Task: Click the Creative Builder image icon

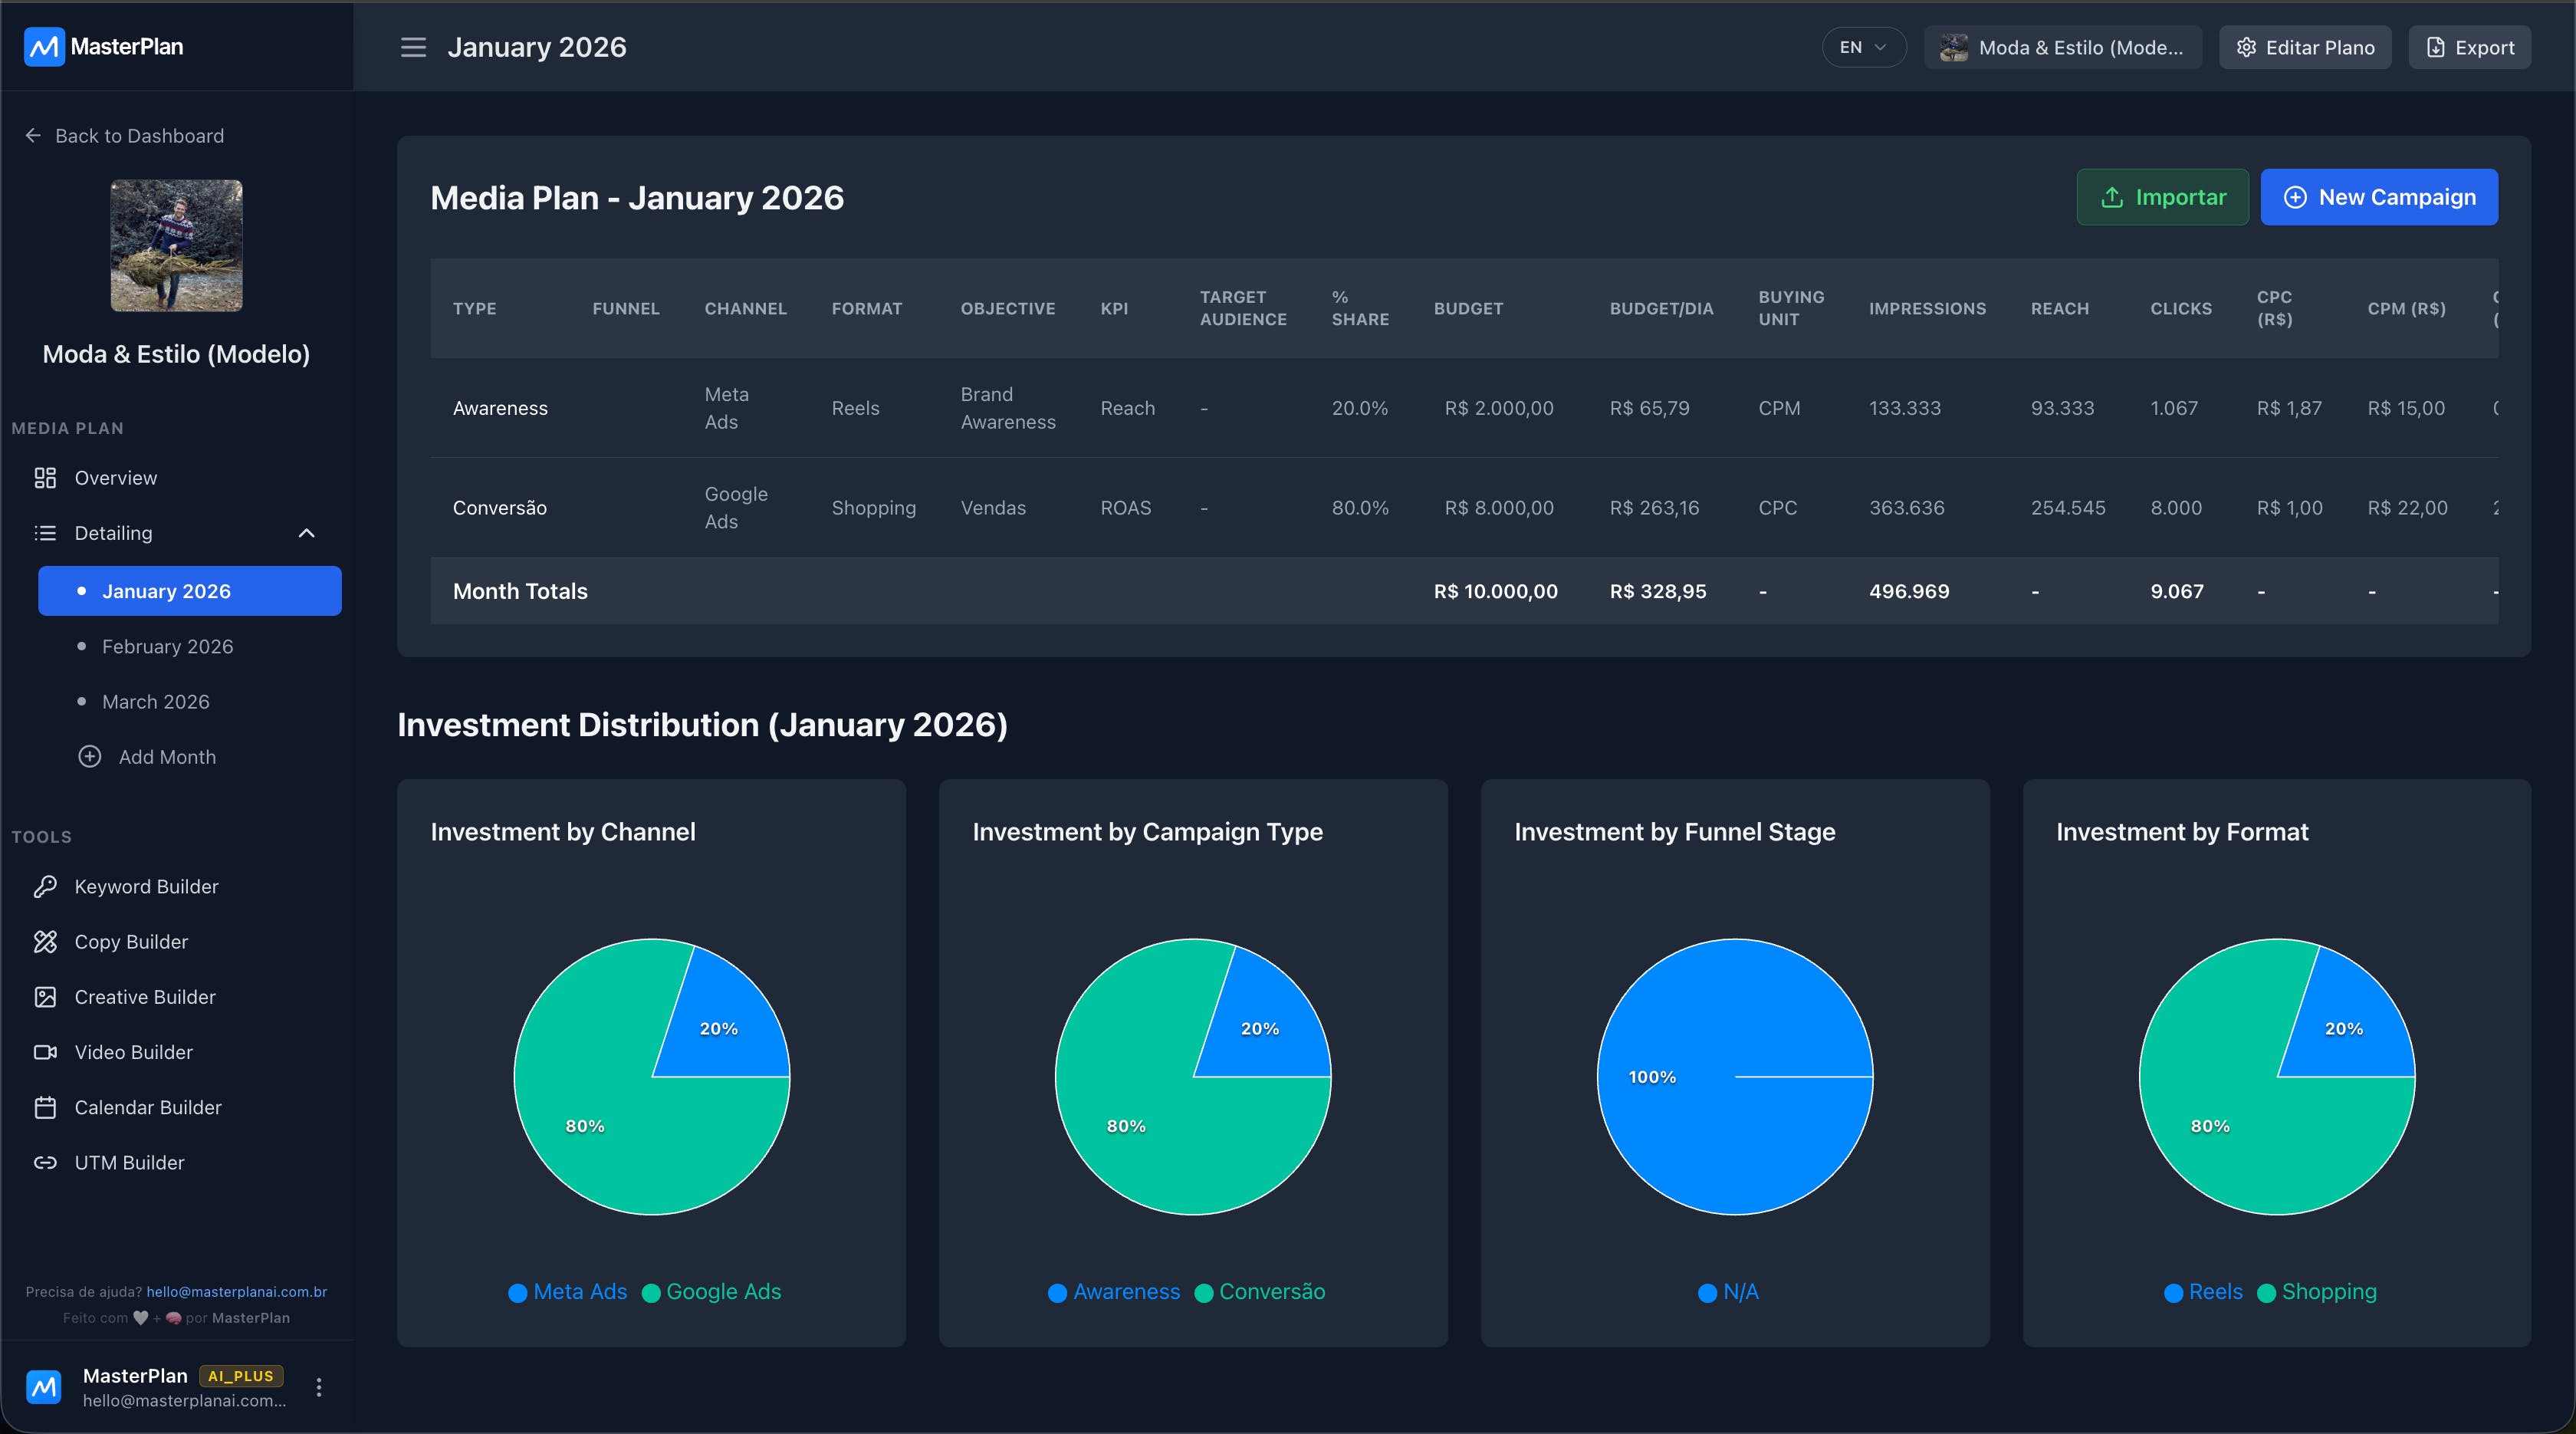Action: click(45, 996)
